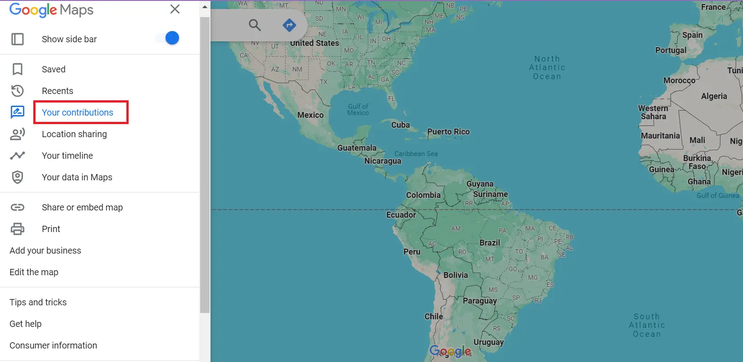
Task: Click the Brazil label on the map
Action: (490, 243)
